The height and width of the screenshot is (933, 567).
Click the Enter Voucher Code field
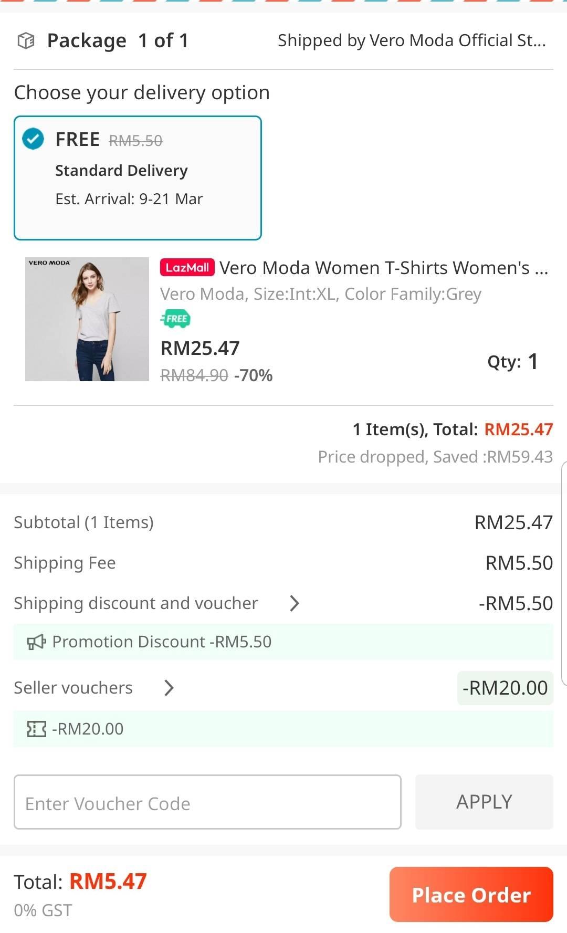tap(207, 802)
